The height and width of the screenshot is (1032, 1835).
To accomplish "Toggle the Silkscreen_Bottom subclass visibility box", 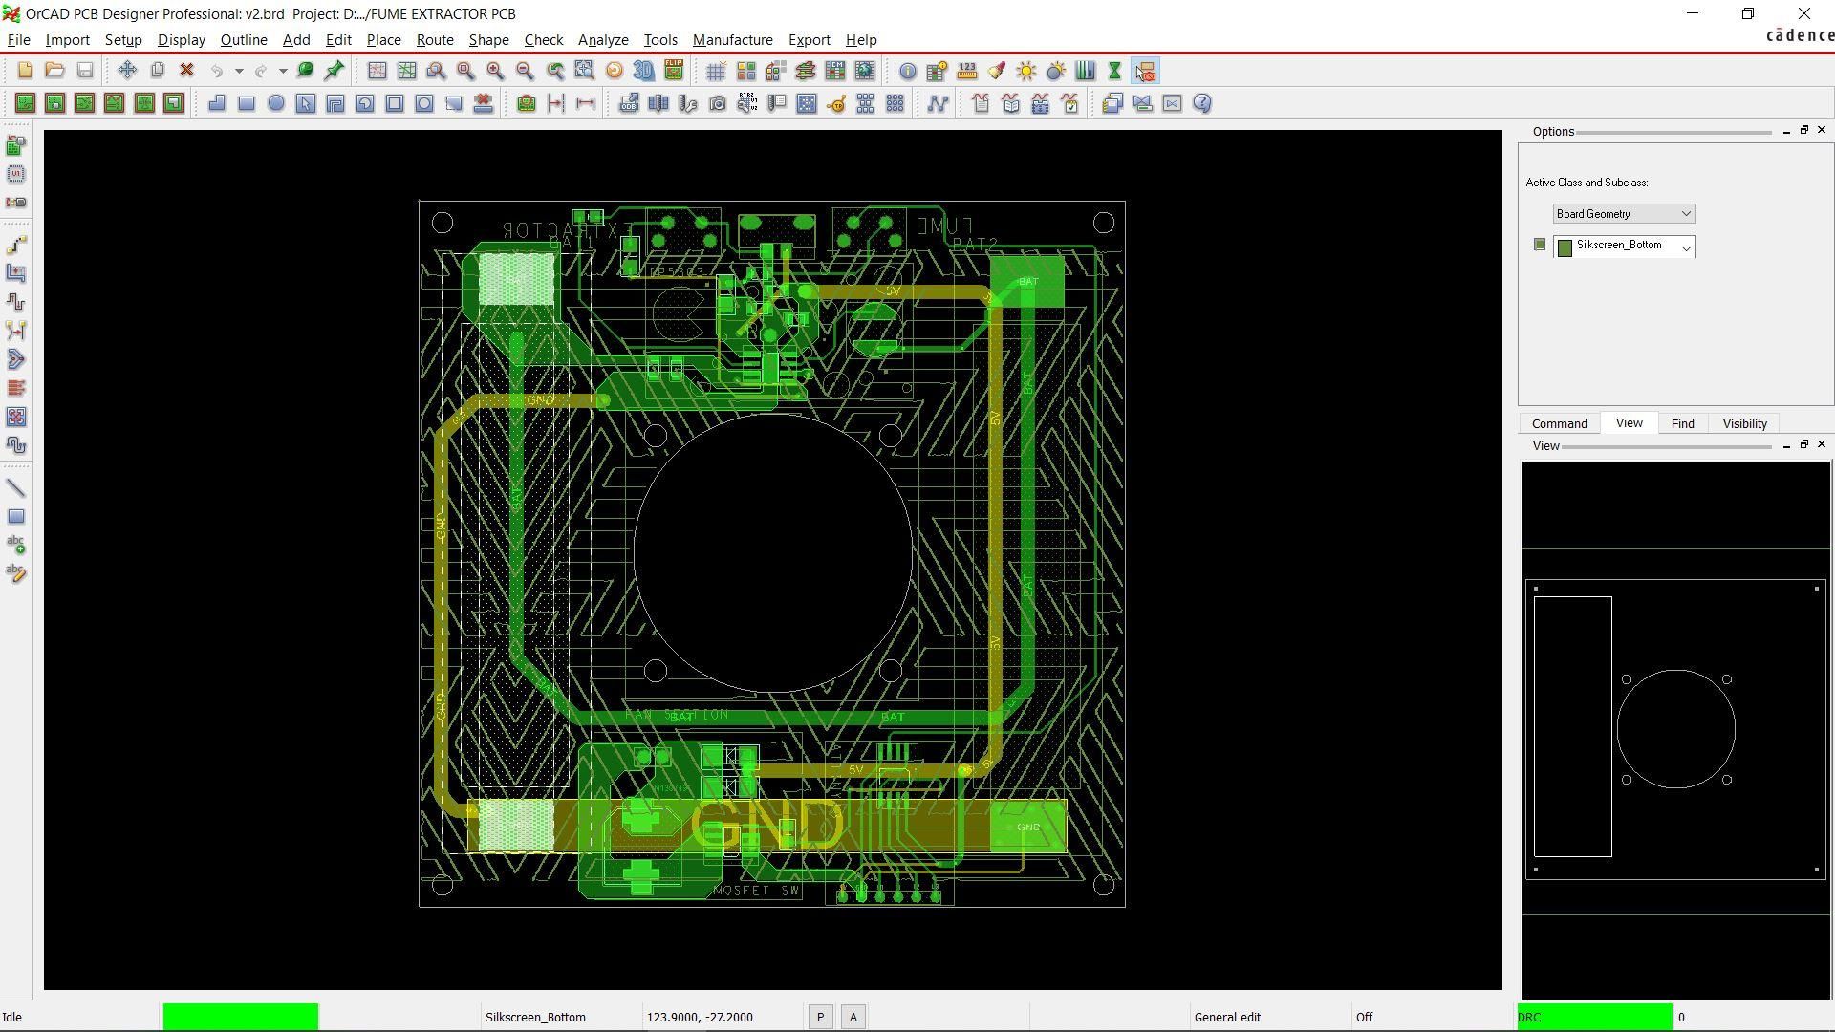I will click(1540, 245).
